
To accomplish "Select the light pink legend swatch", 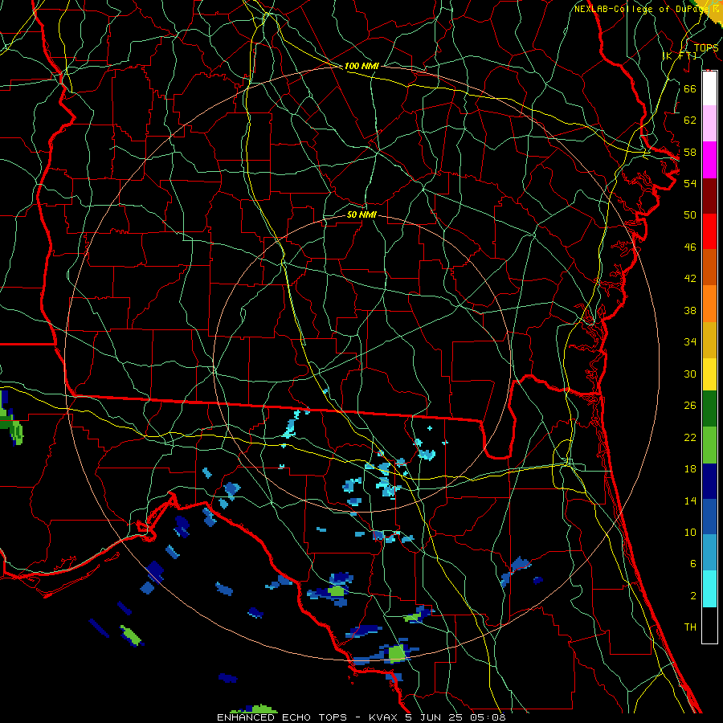I will click(x=709, y=124).
